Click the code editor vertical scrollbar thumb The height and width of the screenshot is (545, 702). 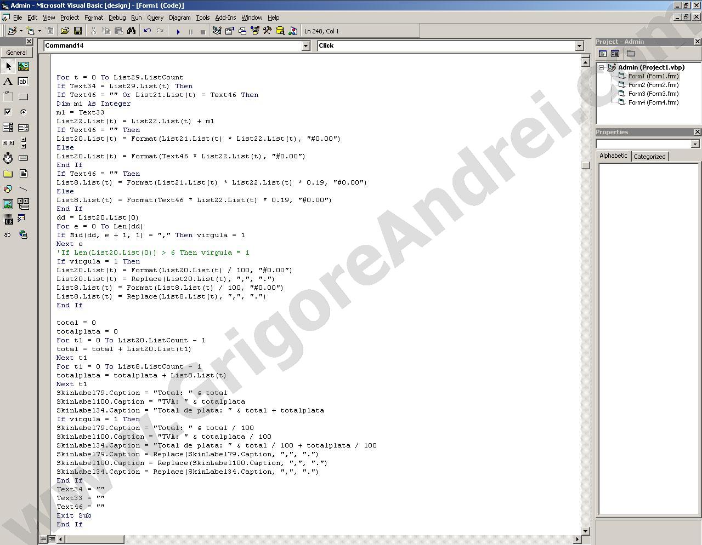(586, 165)
